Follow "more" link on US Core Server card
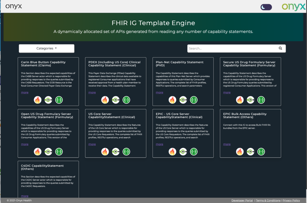This screenshot has height=203, width=307. click(92, 144)
